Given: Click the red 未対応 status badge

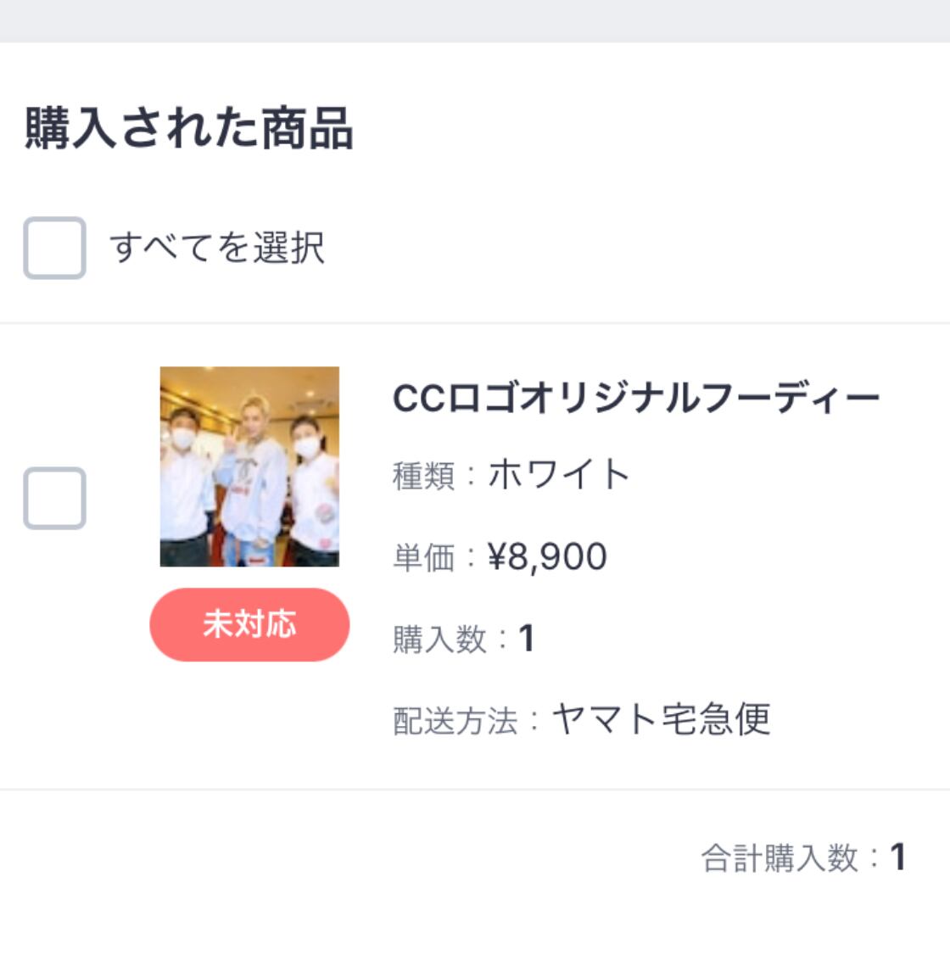Looking at the screenshot, I should tap(249, 624).
